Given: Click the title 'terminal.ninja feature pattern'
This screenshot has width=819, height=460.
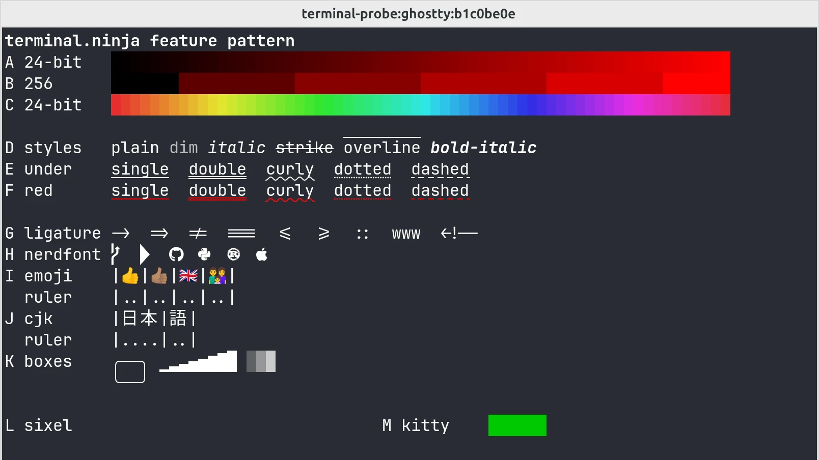Looking at the screenshot, I should (150, 41).
